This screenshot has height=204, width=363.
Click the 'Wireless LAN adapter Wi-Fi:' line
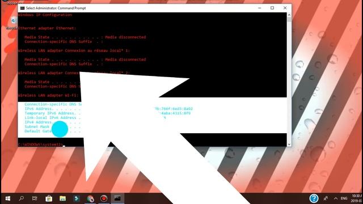48,95
